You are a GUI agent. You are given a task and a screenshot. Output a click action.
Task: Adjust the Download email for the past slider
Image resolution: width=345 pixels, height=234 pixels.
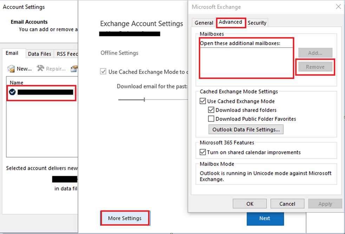pos(144,99)
